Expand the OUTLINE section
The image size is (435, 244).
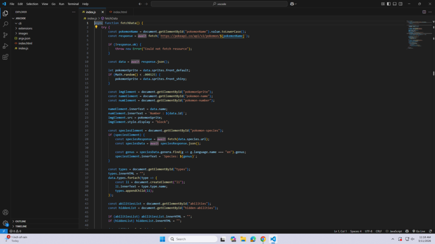pos(21,221)
